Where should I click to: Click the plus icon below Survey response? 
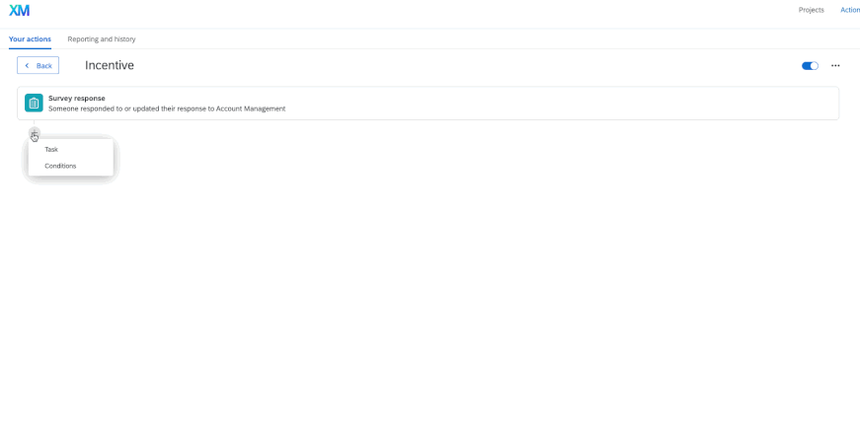click(34, 133)
